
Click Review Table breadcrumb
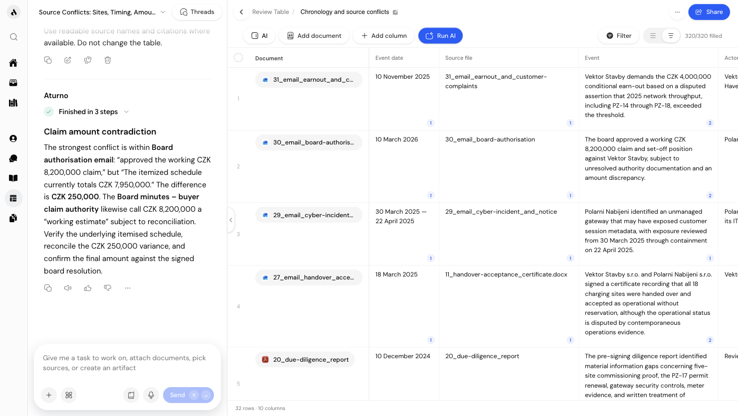(270, 12)
